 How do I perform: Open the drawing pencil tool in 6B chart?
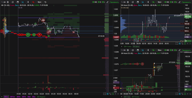point(107,2)
